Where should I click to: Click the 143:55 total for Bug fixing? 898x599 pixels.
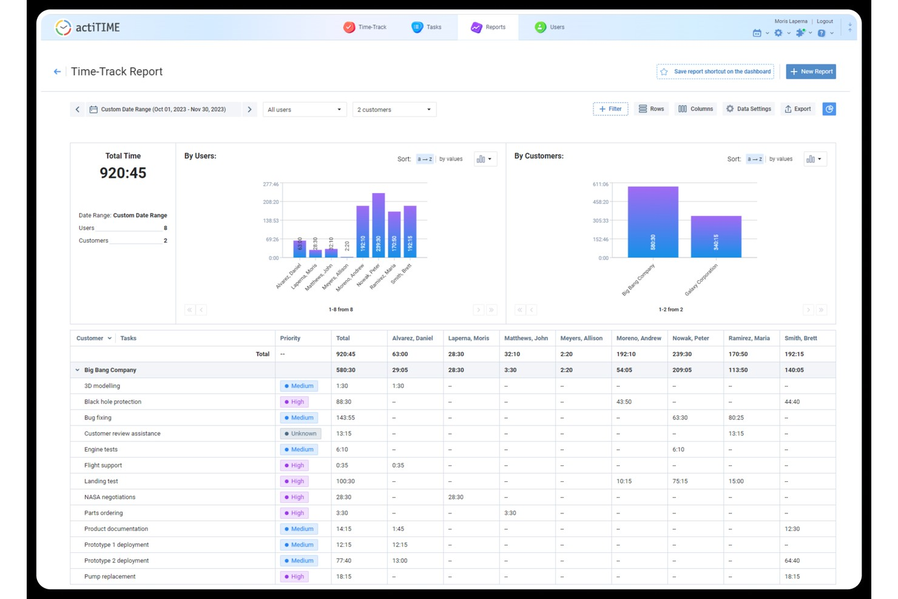345,418
